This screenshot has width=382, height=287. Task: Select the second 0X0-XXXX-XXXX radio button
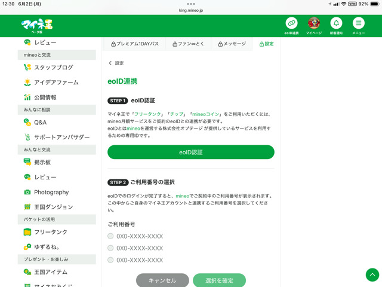[110, 248]
